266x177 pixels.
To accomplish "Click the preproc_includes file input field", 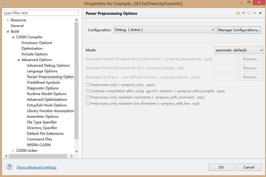I will pos(225,68).
